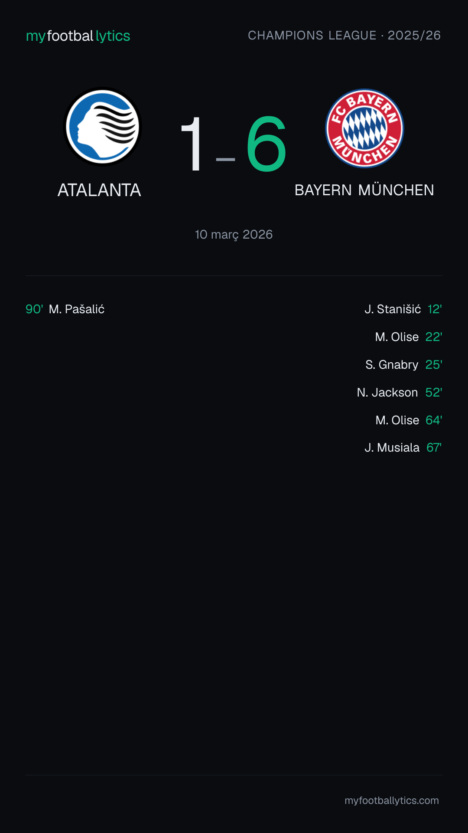Open M. Olise's 22' goal entry
468x833 pixels.
(409, 337)
